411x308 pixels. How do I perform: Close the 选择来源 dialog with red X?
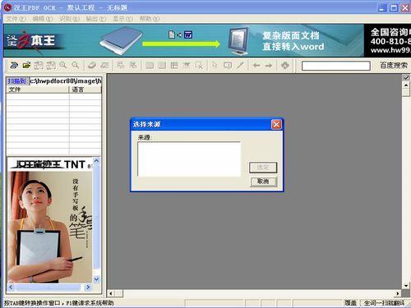[276, 124]
